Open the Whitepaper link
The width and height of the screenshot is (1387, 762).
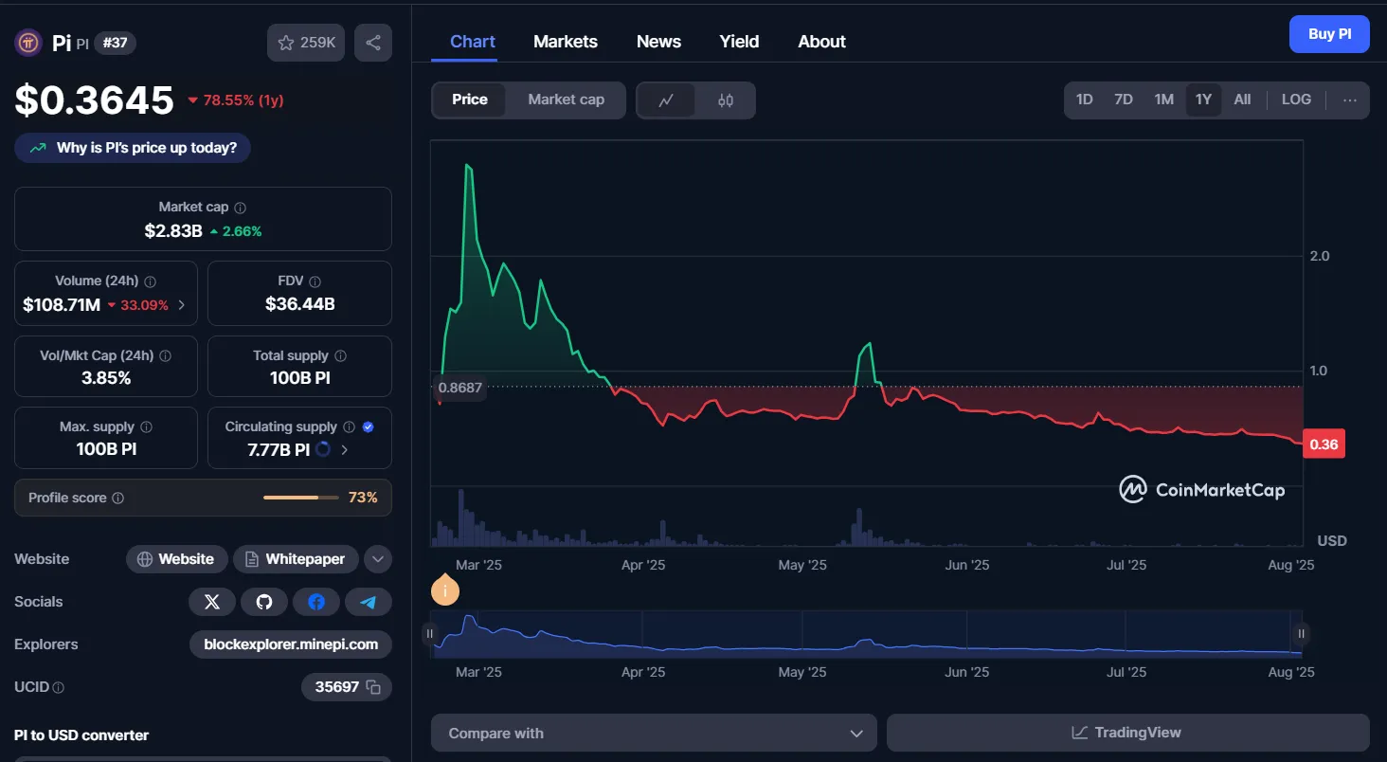(296, 559)
